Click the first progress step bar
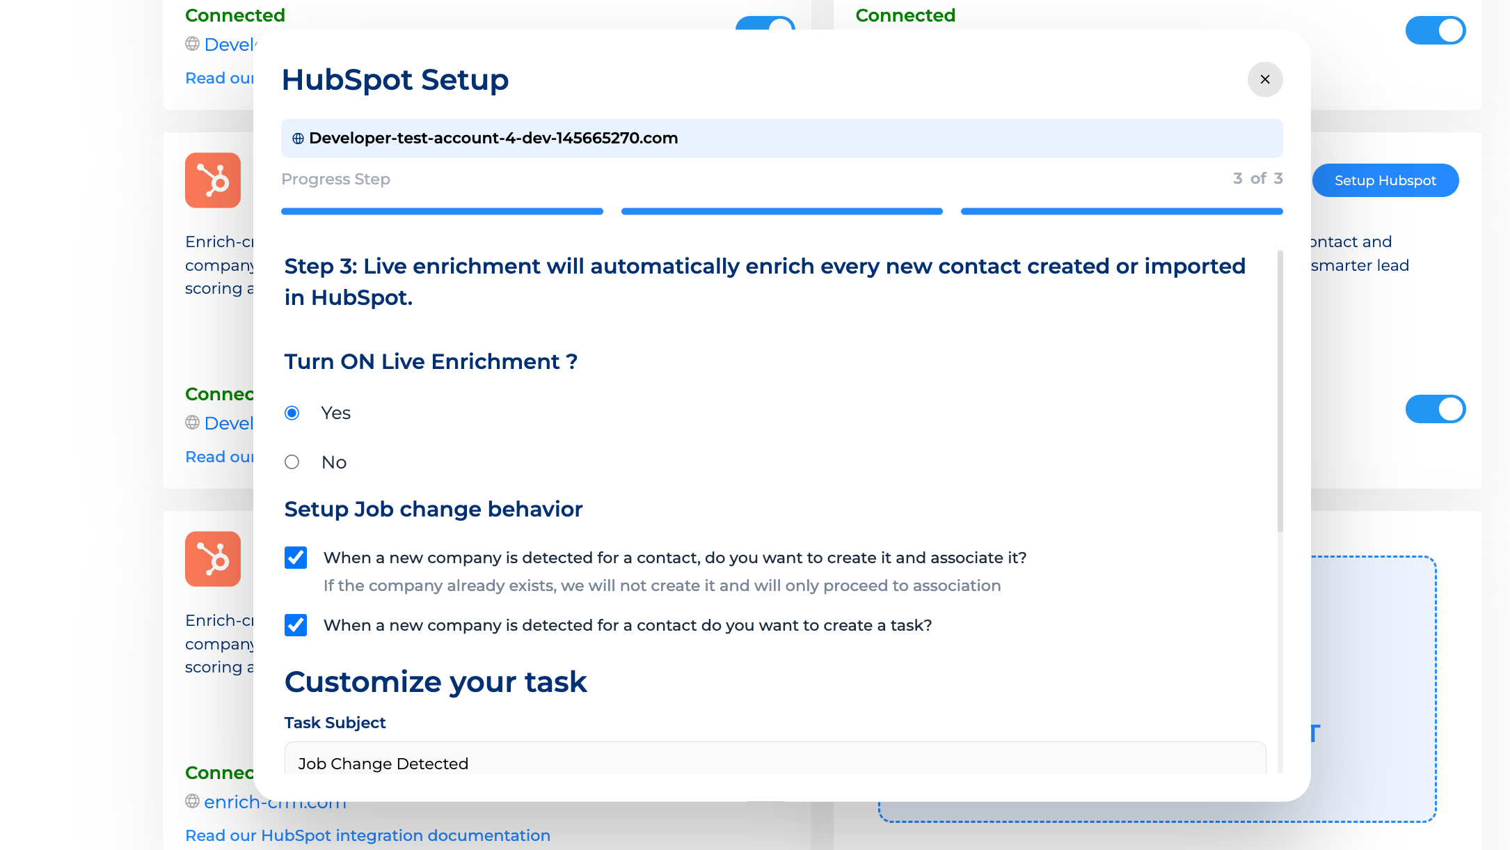This screenshot has height=850, width=1510. [442, 212]
